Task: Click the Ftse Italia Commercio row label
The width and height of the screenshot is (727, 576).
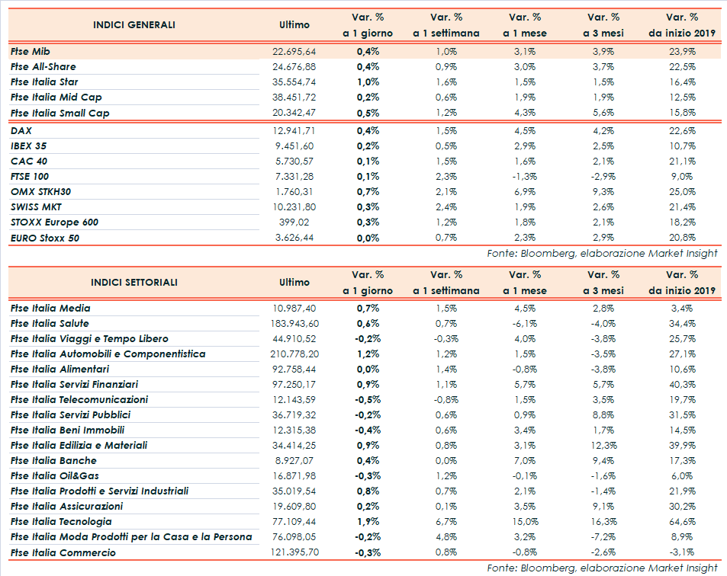Action: pos(63,552)
